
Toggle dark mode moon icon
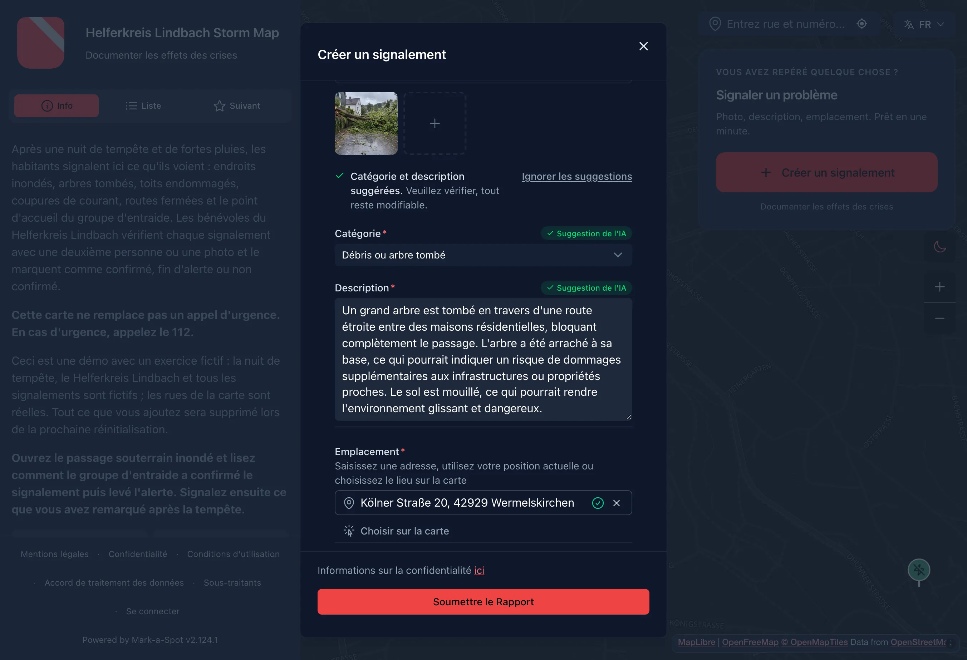(939, 247)
